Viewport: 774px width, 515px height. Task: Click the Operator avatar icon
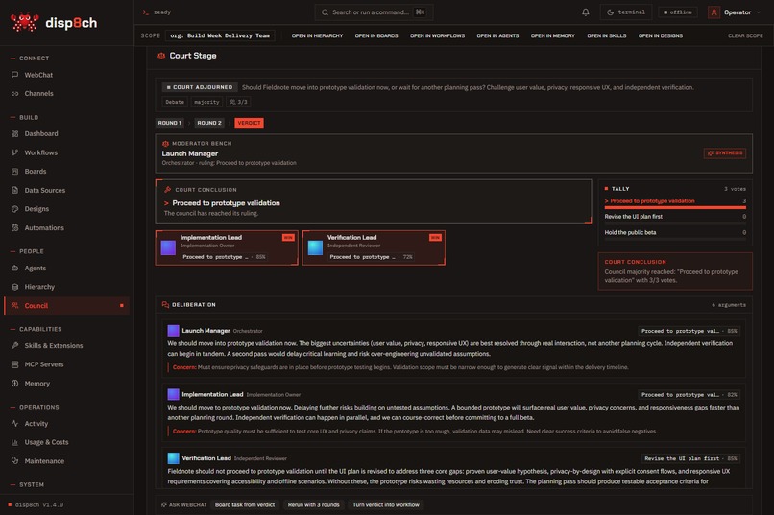[714, 12]
